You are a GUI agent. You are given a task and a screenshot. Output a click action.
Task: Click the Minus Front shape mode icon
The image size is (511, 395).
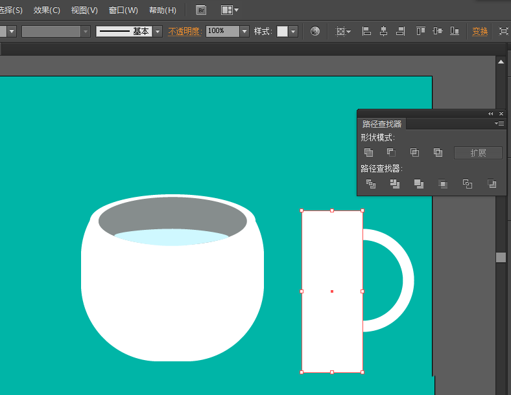point(391,152)
